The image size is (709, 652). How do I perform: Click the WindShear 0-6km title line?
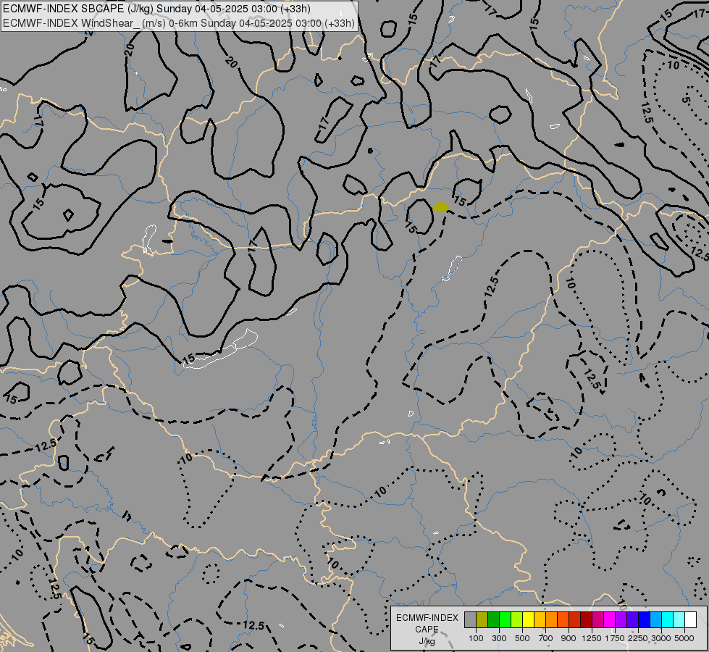point(179,23)
